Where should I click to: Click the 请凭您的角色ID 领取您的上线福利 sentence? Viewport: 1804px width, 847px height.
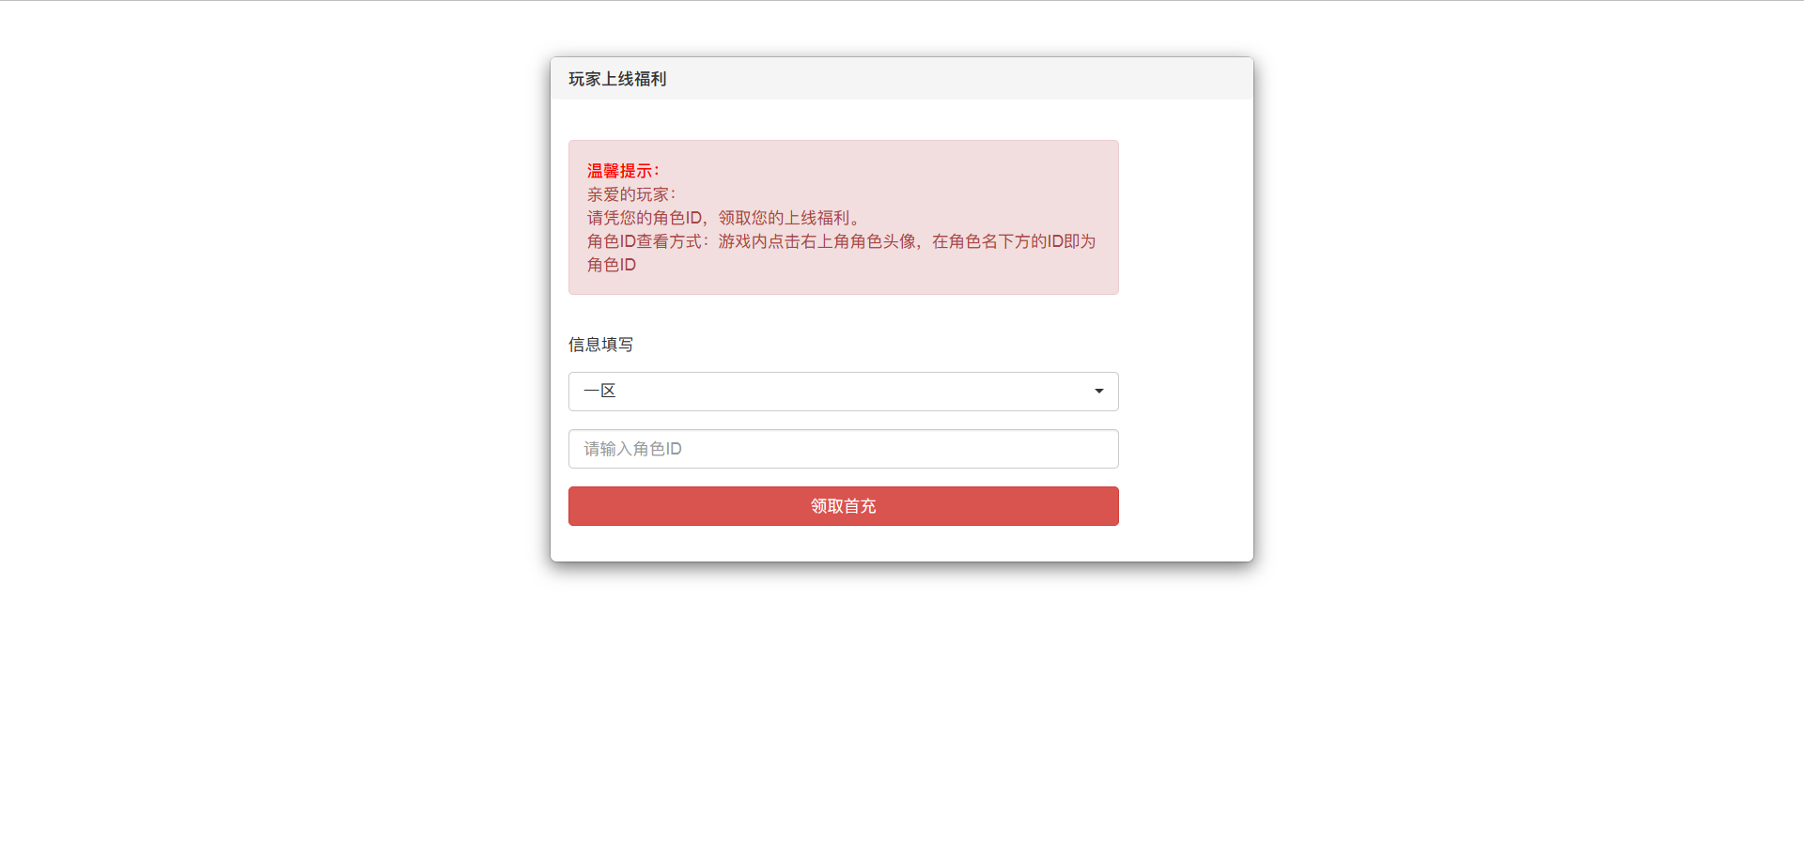pos(723,218)
